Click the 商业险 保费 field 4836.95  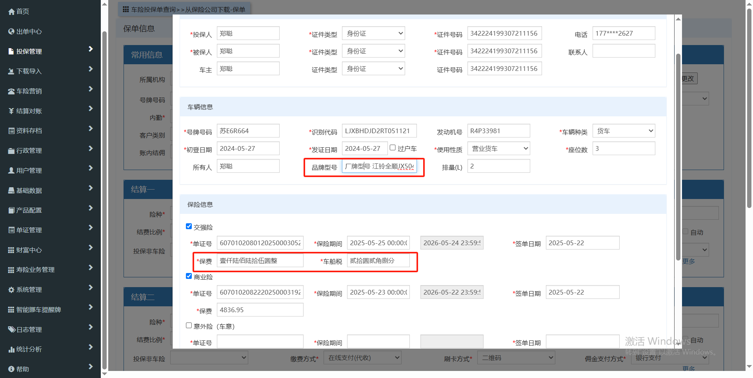[260, 310]
